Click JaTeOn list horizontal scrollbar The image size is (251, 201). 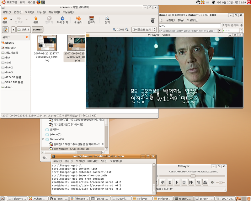pyautogui.click(x=73, y=152)
